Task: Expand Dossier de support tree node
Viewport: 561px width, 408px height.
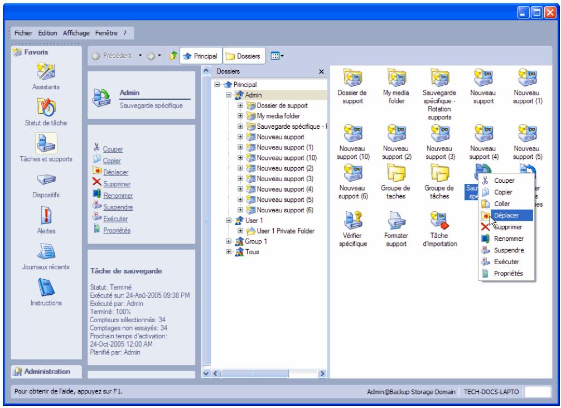Action: coord(240,105)
